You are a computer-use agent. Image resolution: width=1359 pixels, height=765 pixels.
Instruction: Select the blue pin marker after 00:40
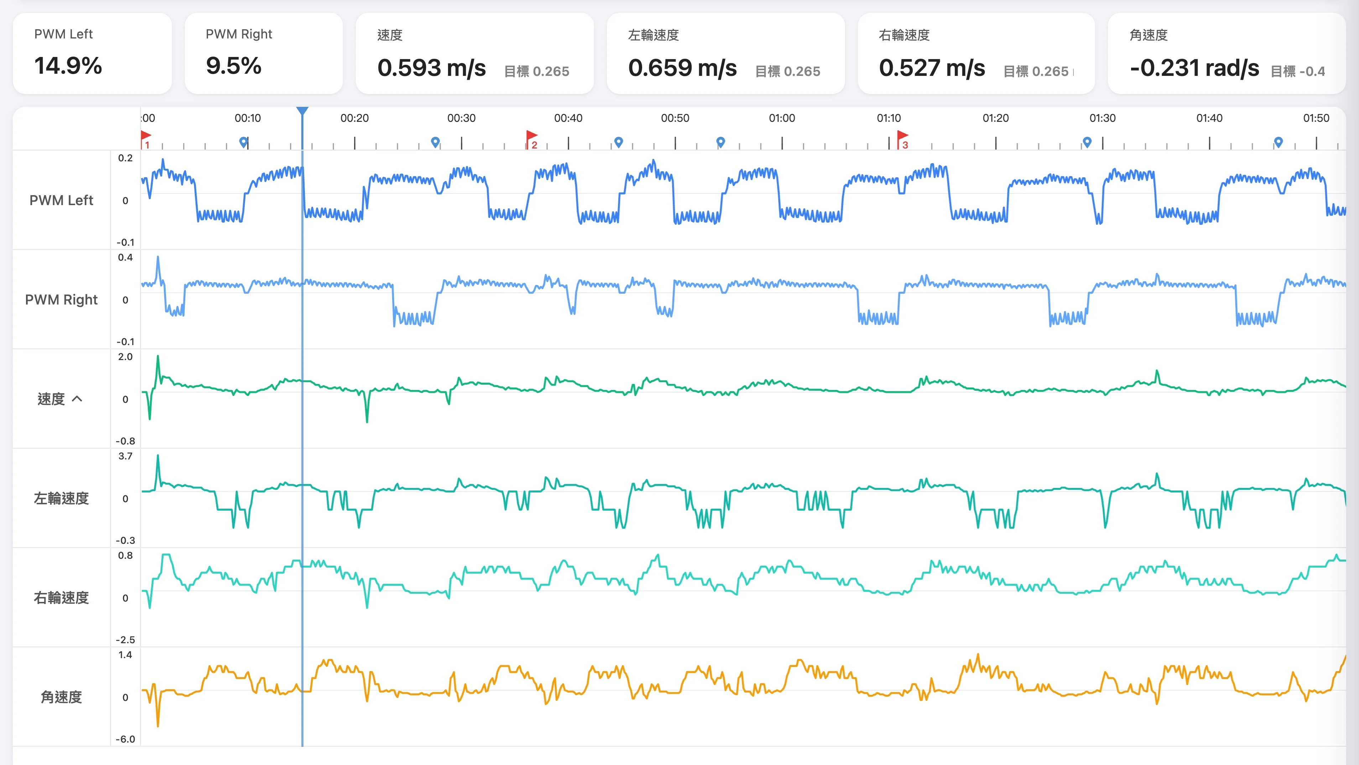pyautogui.click(x=619, y=142)
